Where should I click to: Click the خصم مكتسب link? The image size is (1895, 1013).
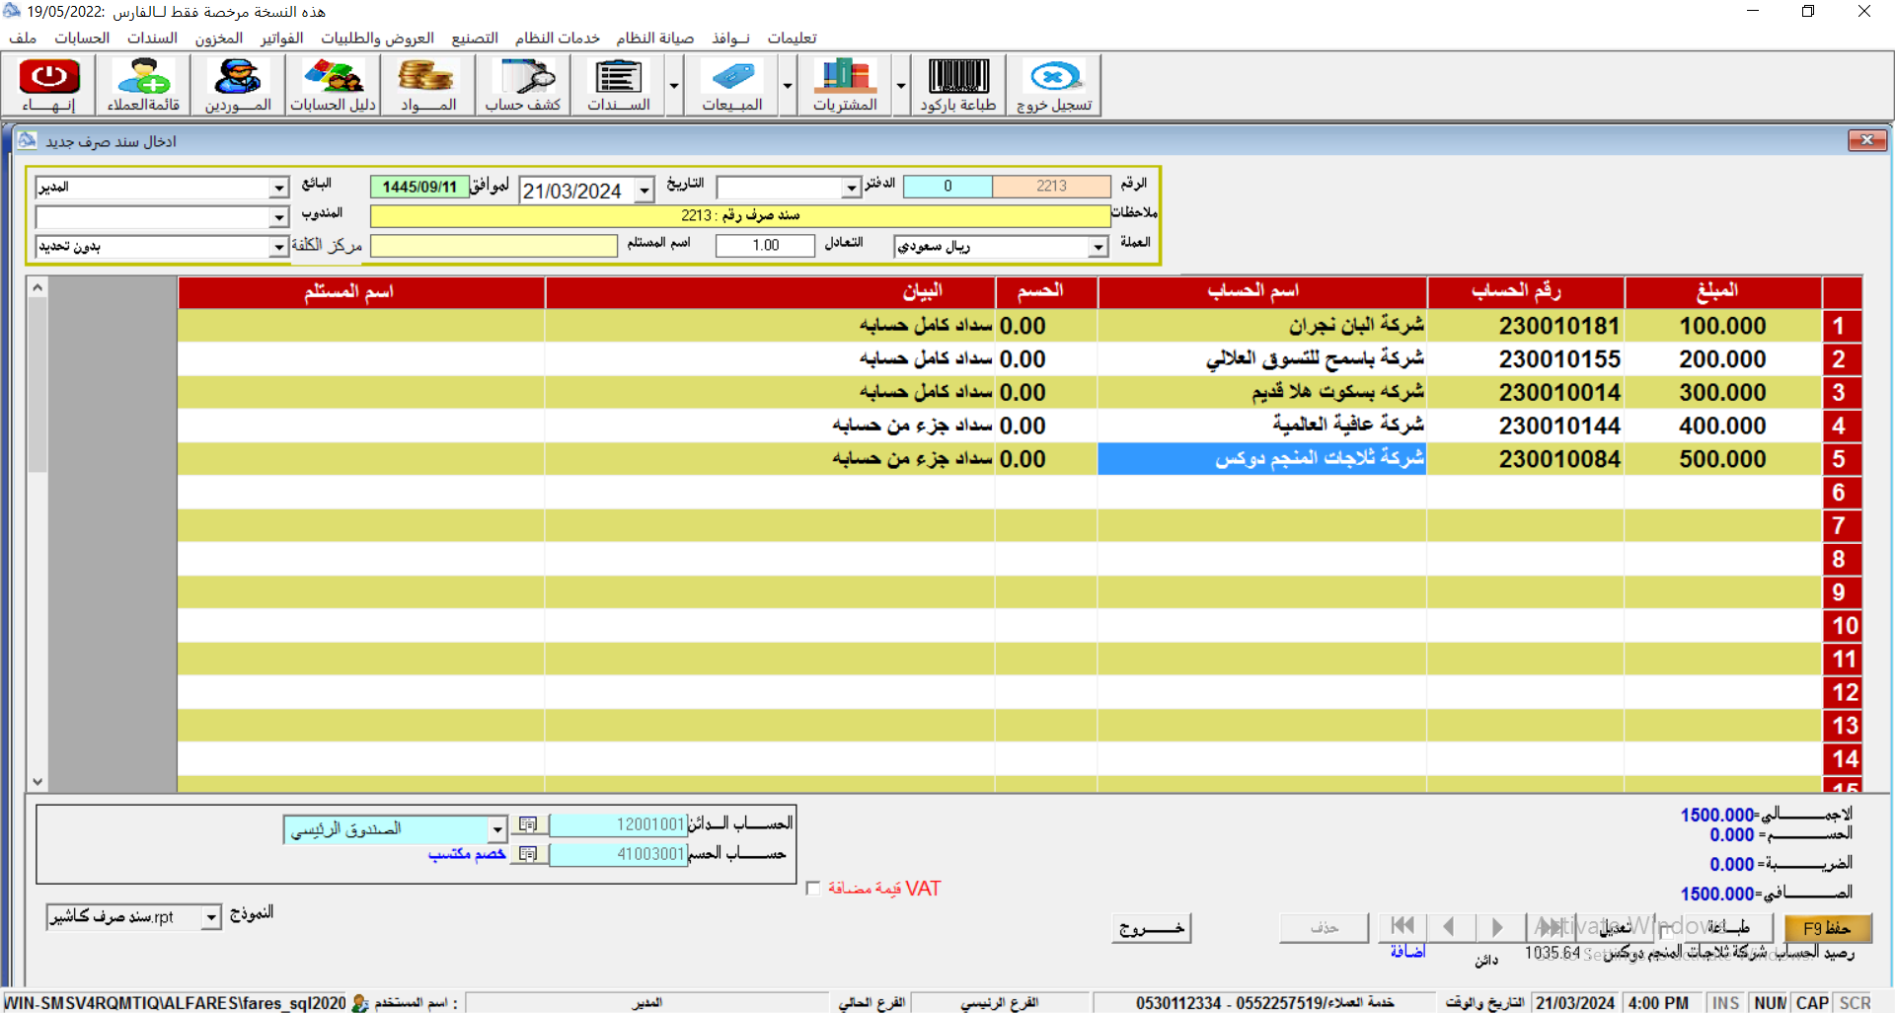click(x=467, y=854)
